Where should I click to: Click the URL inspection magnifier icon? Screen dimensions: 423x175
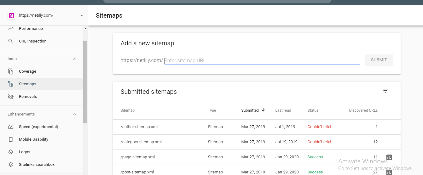coord(11,41)
